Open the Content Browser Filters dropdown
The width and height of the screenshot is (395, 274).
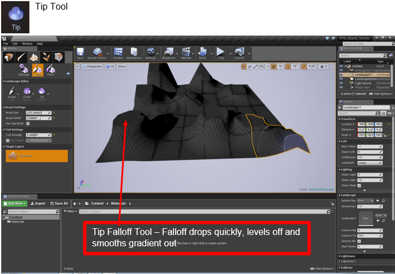pos(70,211)
